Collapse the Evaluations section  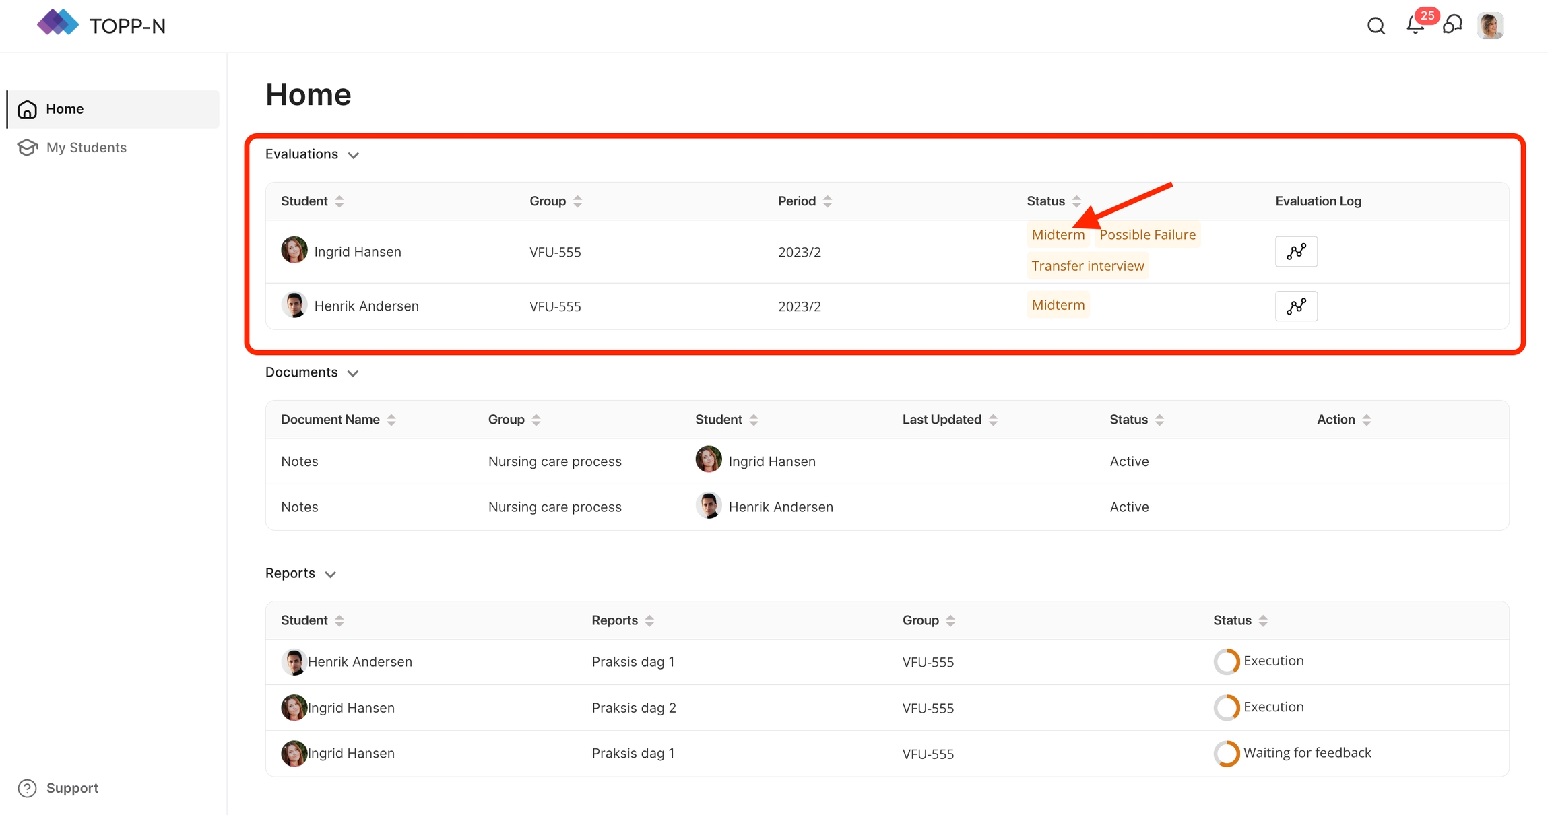click(x=354, y=155)
